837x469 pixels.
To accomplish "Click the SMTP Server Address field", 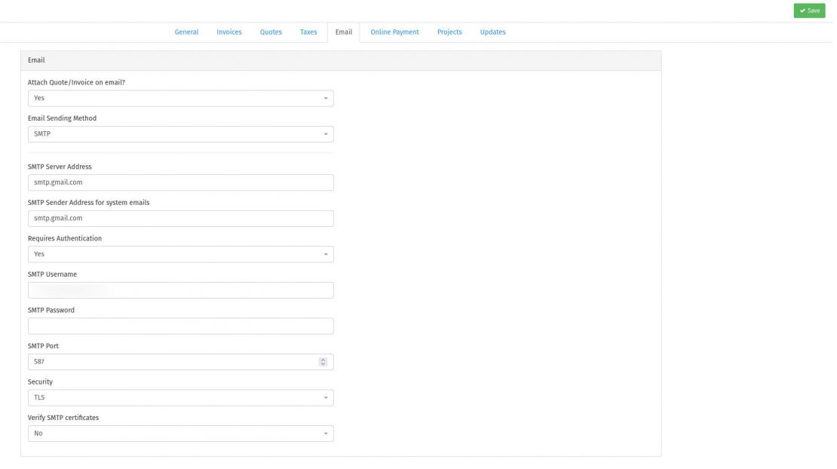I will pos(181,182).
